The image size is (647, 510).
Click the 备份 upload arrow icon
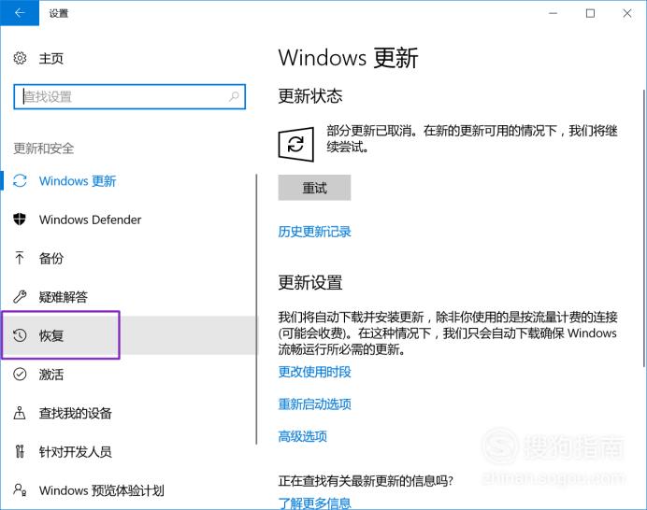point(20,258)
